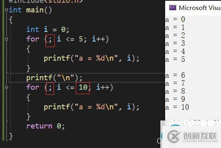The width and height of the screenshot is (221, 148).
Task: Click the red-boxed semicolon in the second for loop
Action: tap(50, 89)
